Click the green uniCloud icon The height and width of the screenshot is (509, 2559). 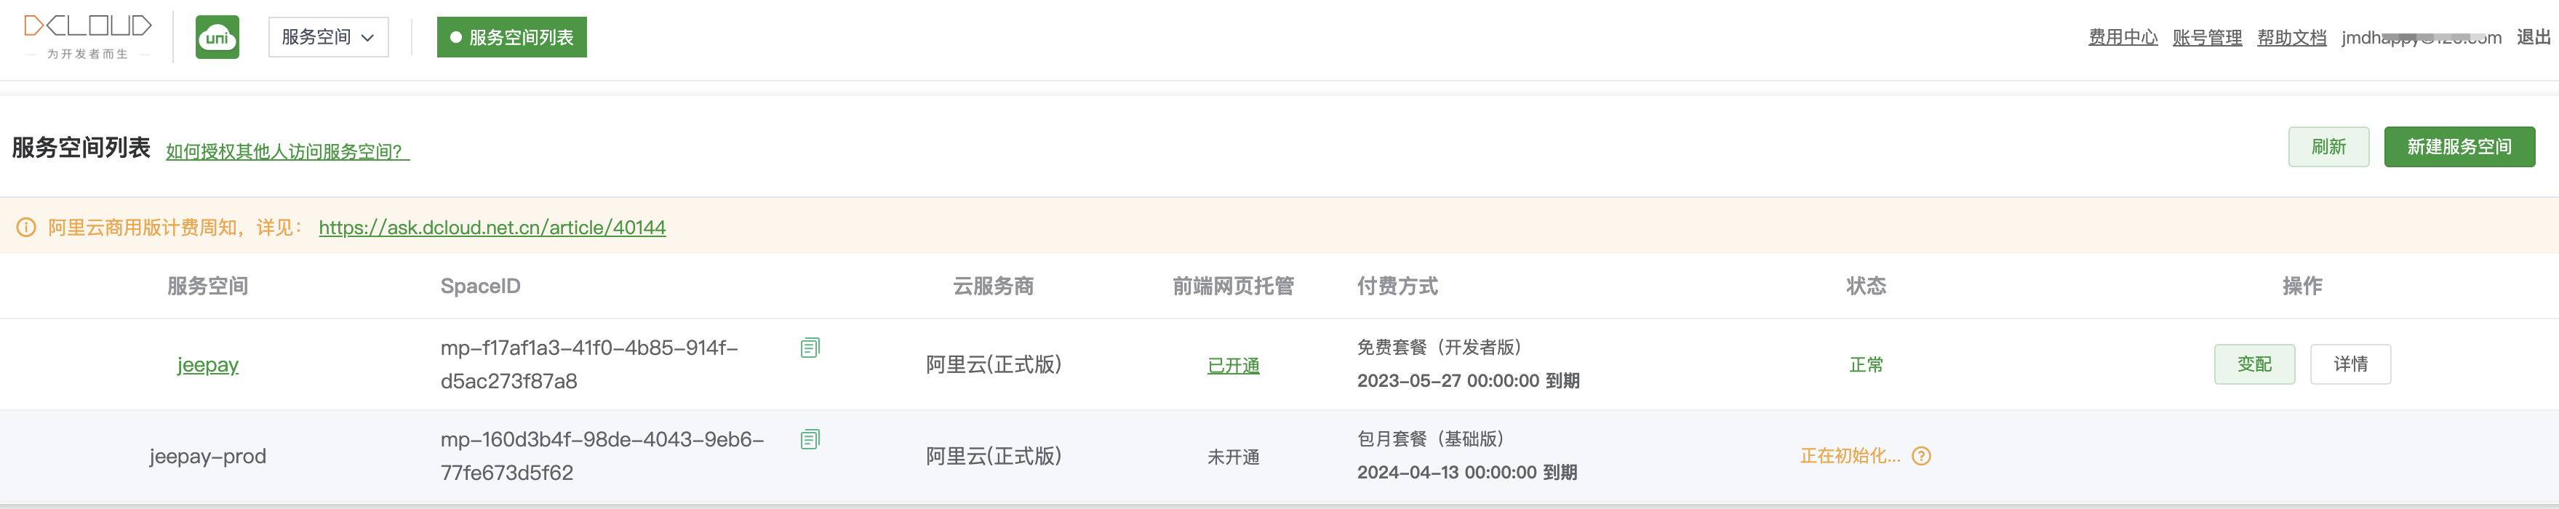click(x=217, y=38)
